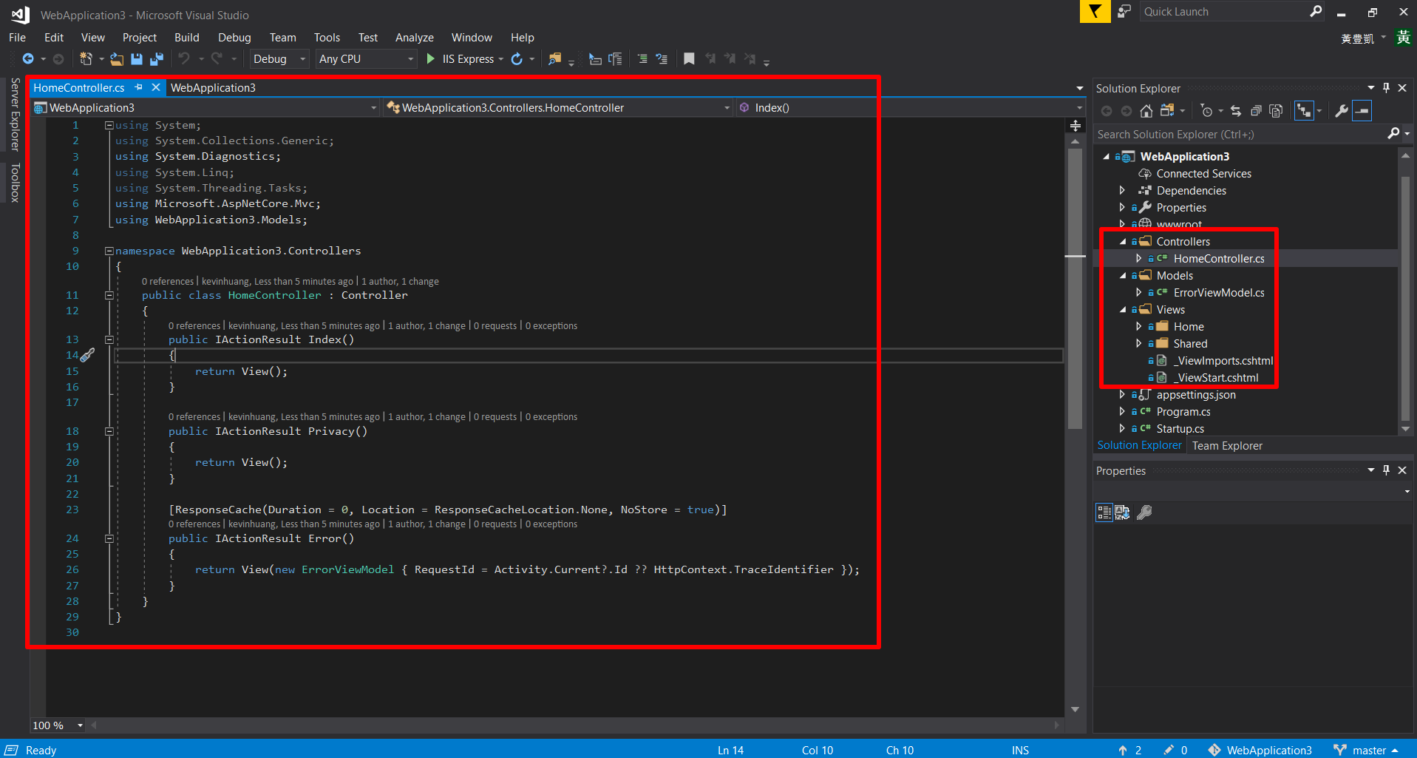Open the Build menu

click(186, 38)
